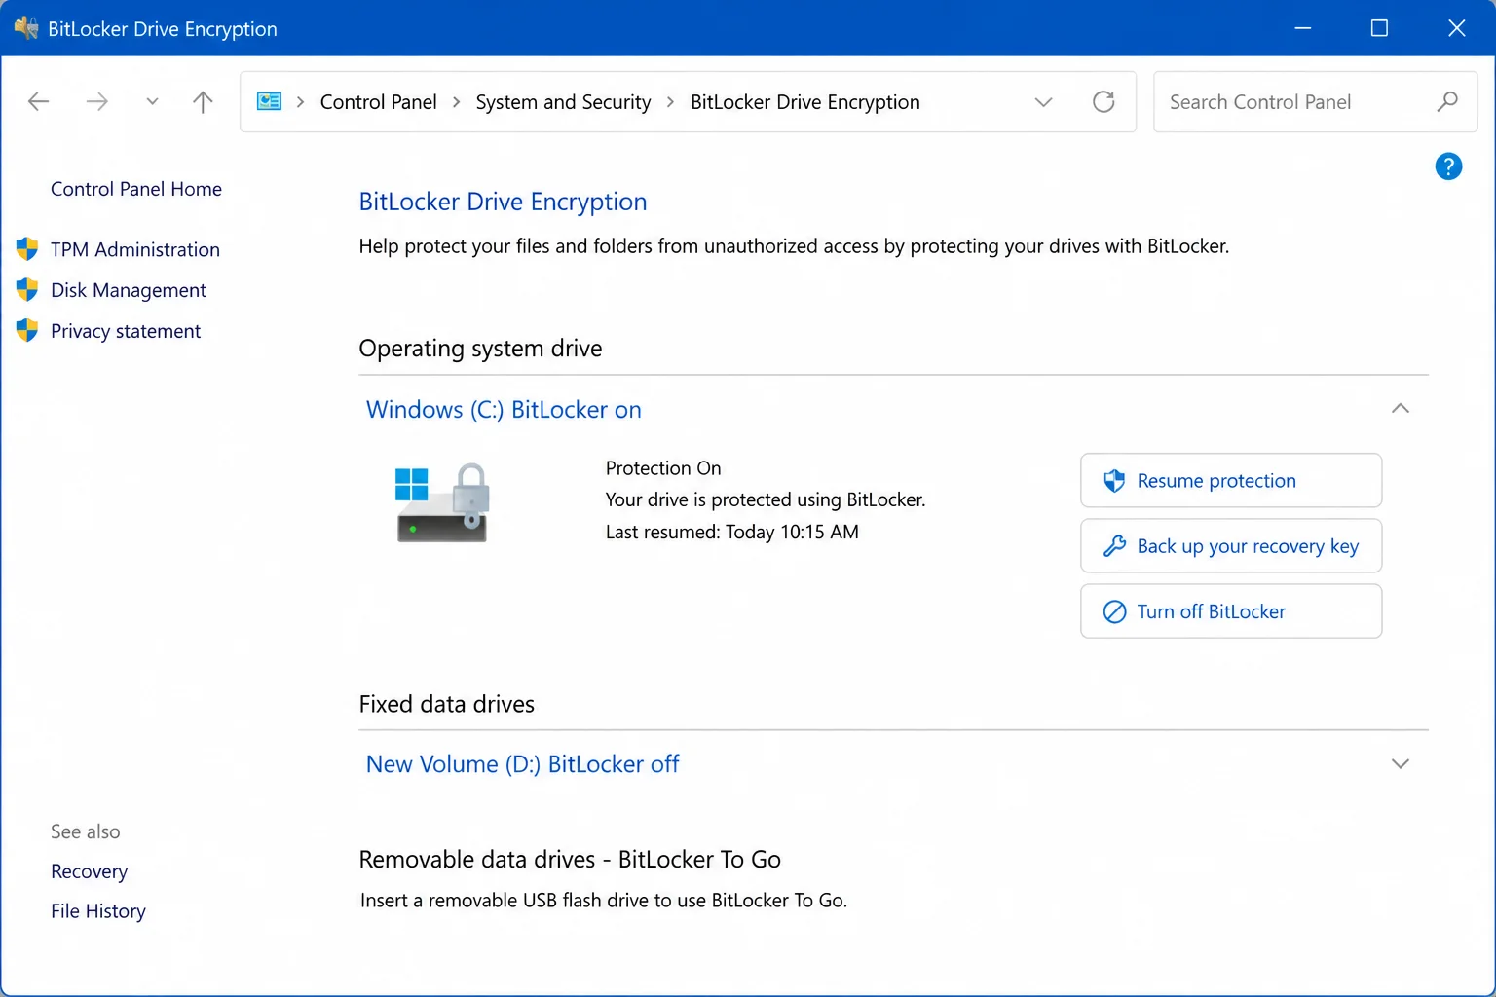
Task: Open Privacy statement link
Action: 126,331
